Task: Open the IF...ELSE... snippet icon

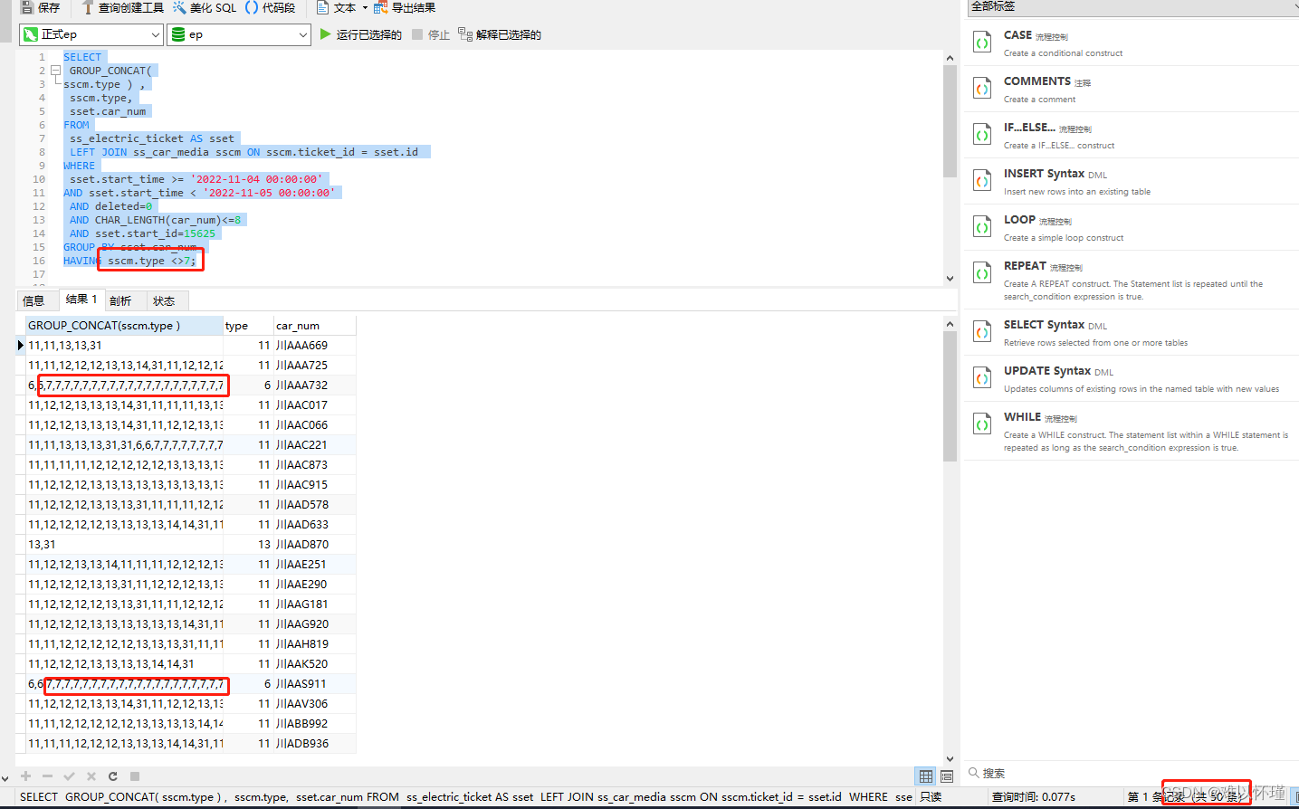Action: pos(982,135)
